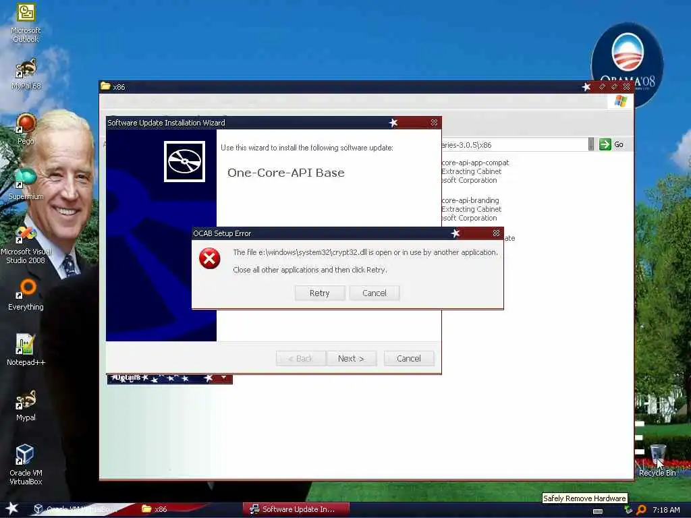The width and height of the screenshot is (691, 518).
Task: Click the Start star button
Action: tap(11, 509)
